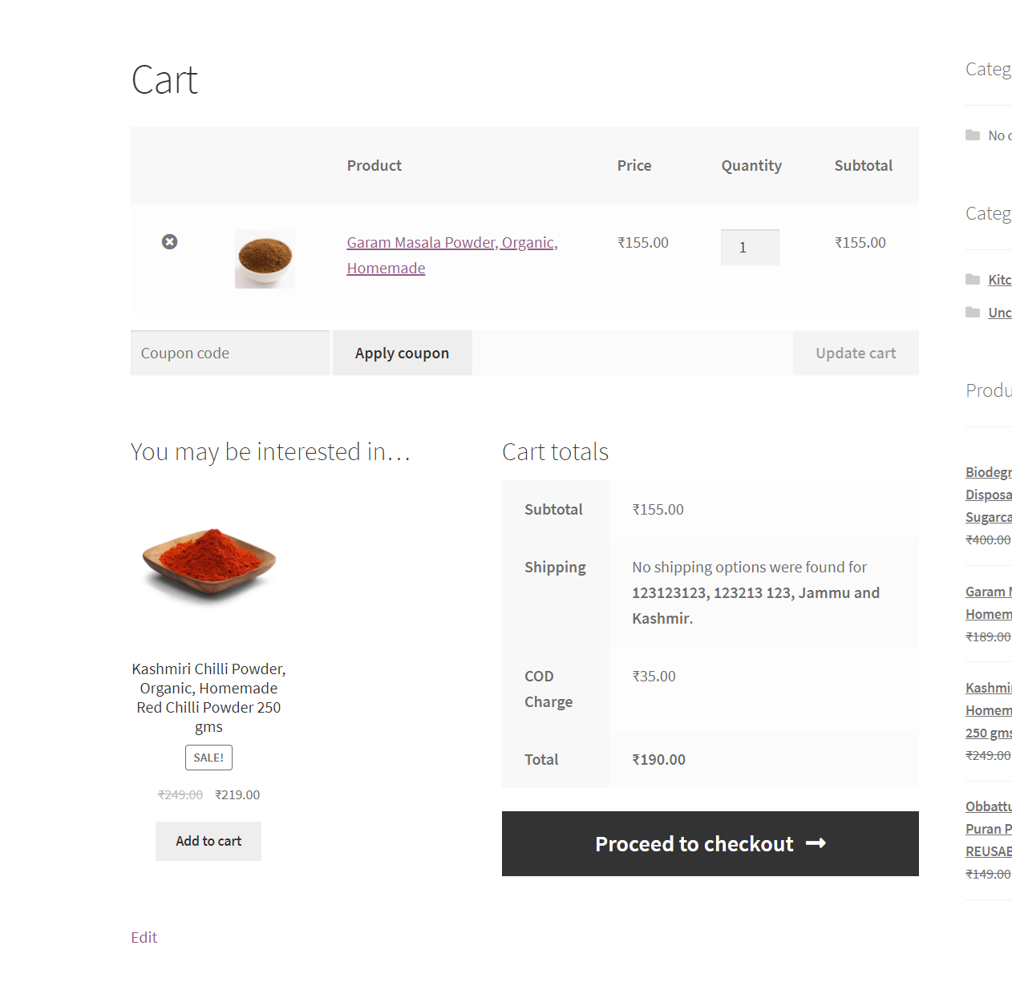Open Kashmiri Chilli Powder product title
The height and width of the screenshot is (982, 1012).
click(x=208, y=697)
